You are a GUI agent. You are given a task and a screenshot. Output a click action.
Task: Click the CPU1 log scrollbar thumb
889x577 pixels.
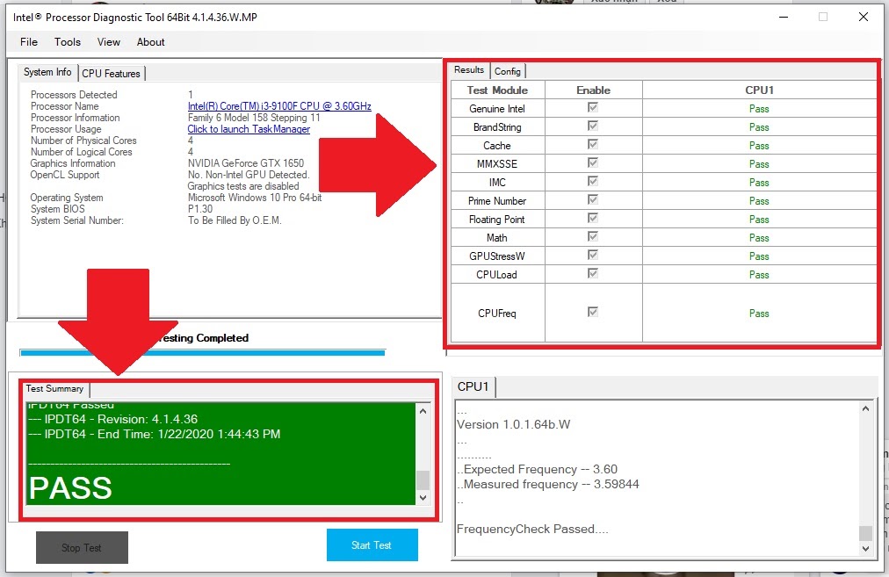(x=865, y=533)
